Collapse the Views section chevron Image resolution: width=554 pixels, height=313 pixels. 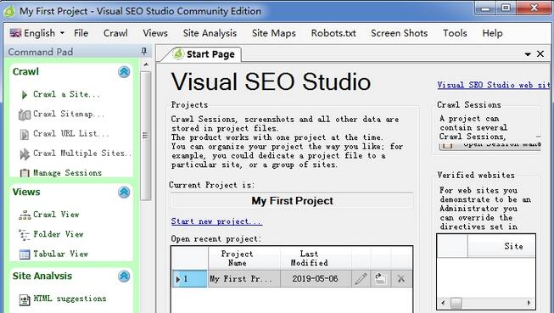coord(124,193)
